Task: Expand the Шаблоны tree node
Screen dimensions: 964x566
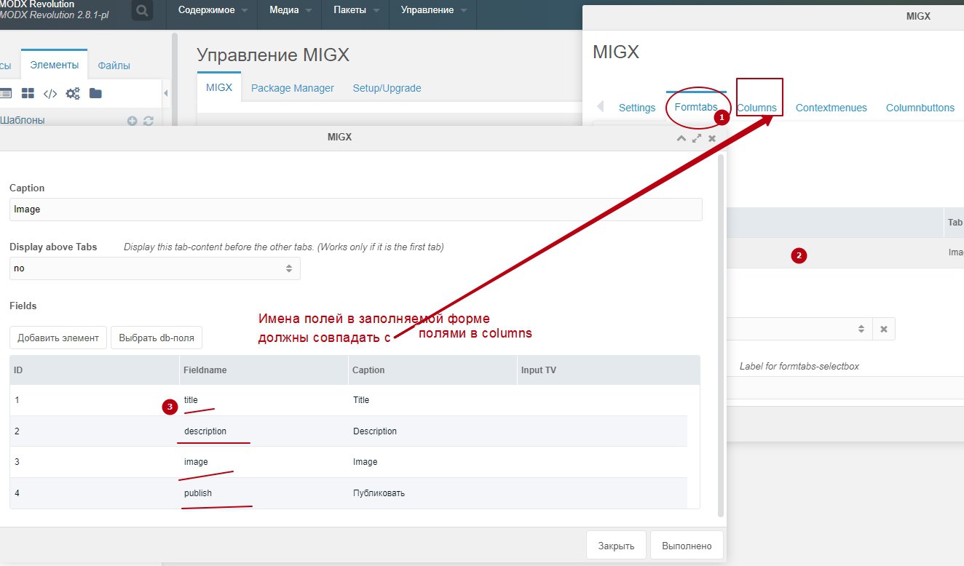Action: tap(22, 121)
